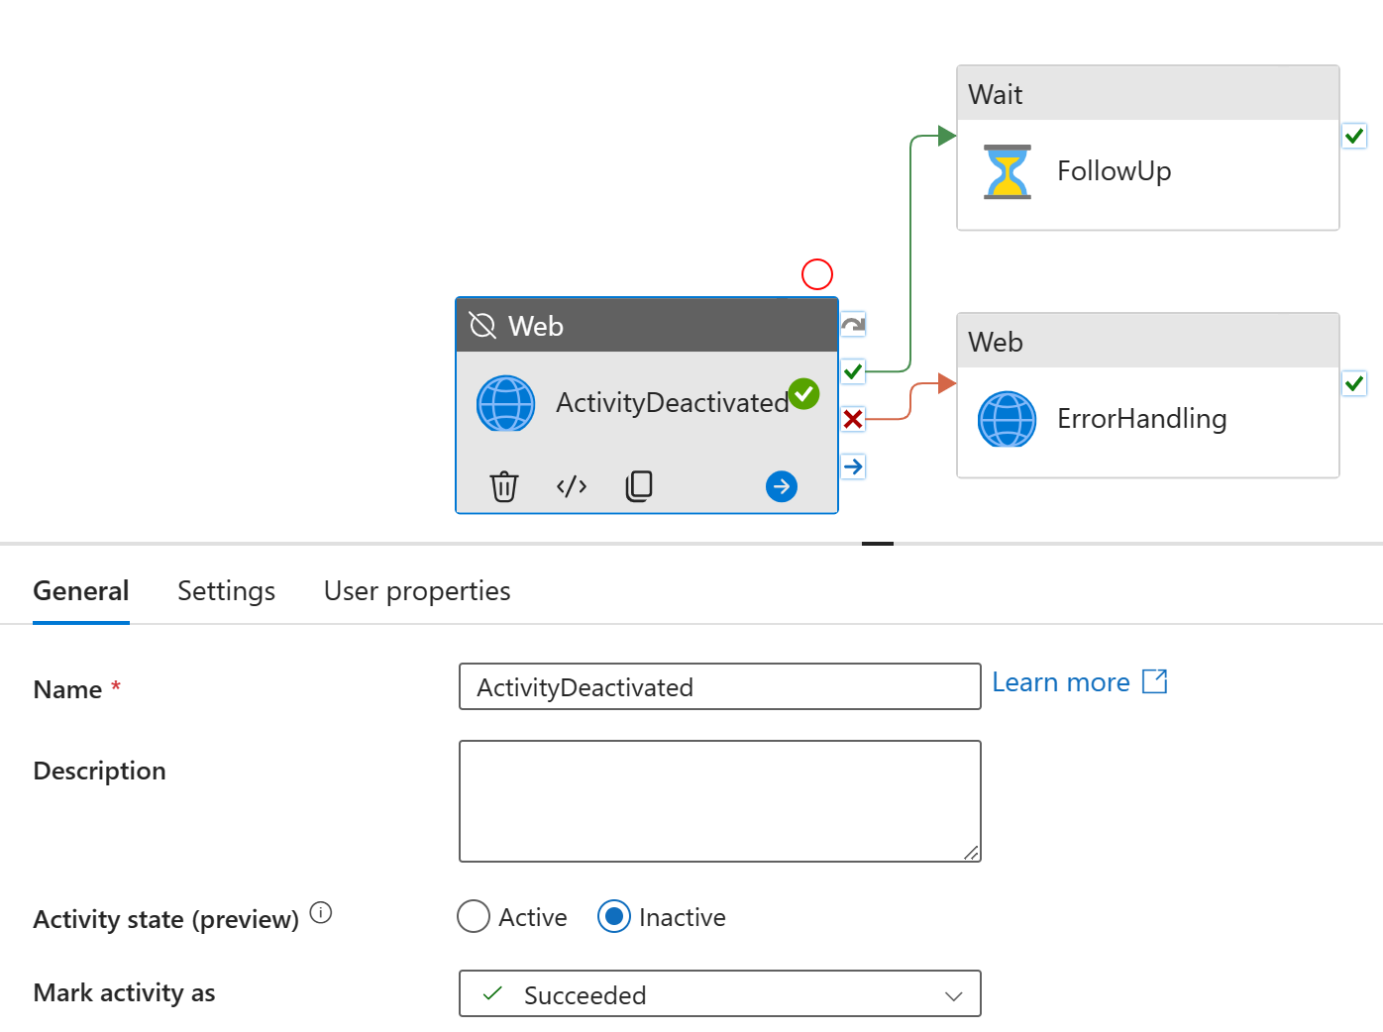
Task: Click the green checkmark on the FollowUp activity
Action: pos(1354,136)
